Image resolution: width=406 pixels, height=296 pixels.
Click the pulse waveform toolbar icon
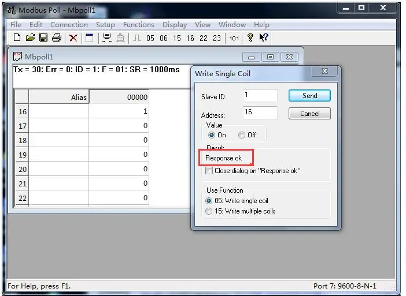[x=136, y=38]
